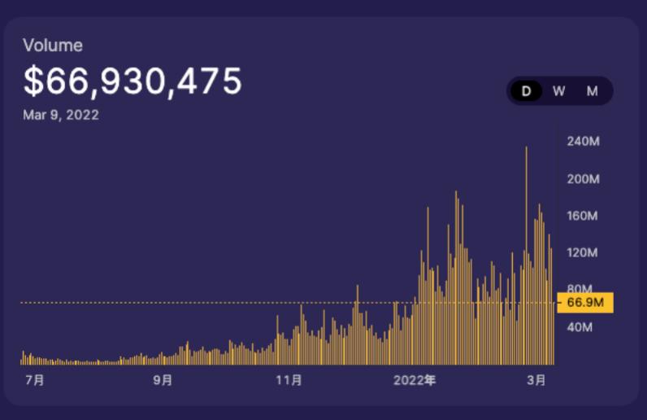
Task: Click the 9月 x-axis label
Action: [163, 380]
